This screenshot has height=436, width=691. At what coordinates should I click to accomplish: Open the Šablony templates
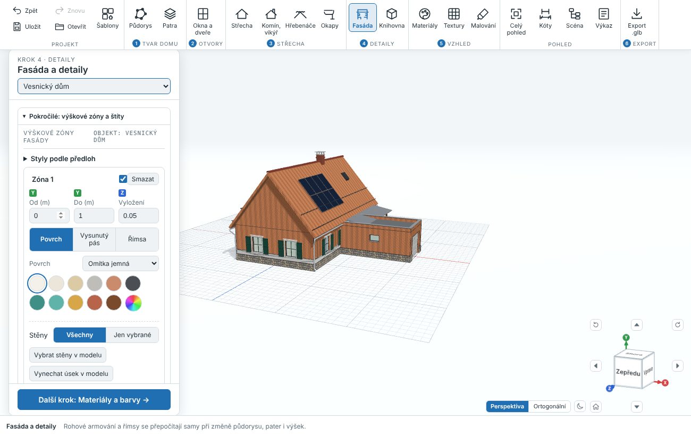tap(108, 18)
